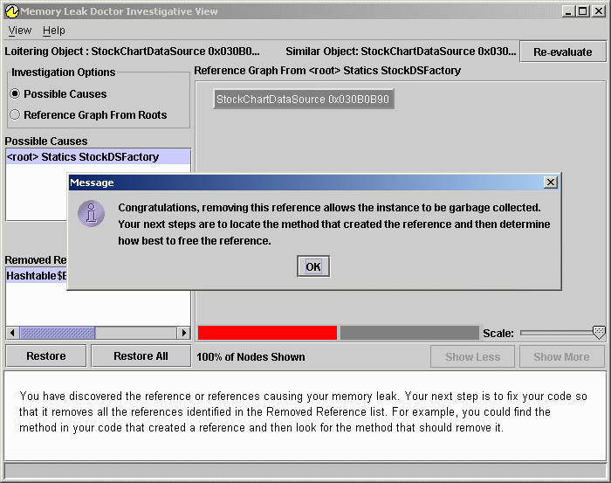This screenshot has height=483, width=611.
Task: Select StockChartDataSource 0x030B0B90 graph node
Action: tap(303, 100)
